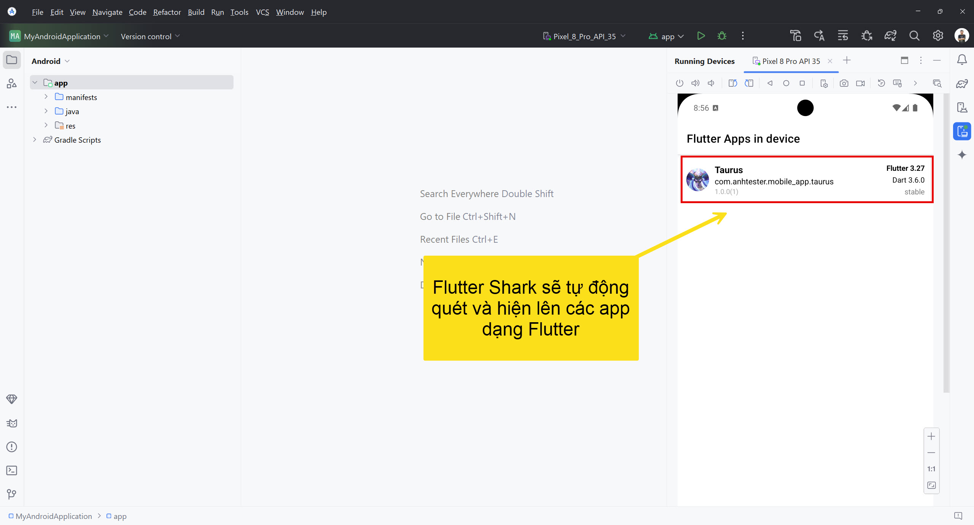This screenshot has height=525, width=974.
Task: Tap the emulator Back triangle button
Action: 770,83
